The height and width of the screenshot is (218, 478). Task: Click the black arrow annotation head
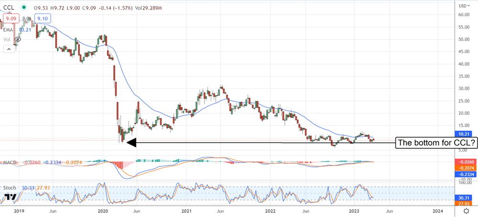tap(129, 142)
